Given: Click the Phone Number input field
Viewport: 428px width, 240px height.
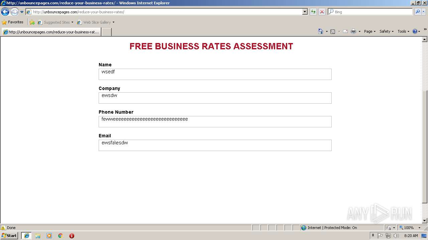Looking at the screenshot, I should point(215,122).
